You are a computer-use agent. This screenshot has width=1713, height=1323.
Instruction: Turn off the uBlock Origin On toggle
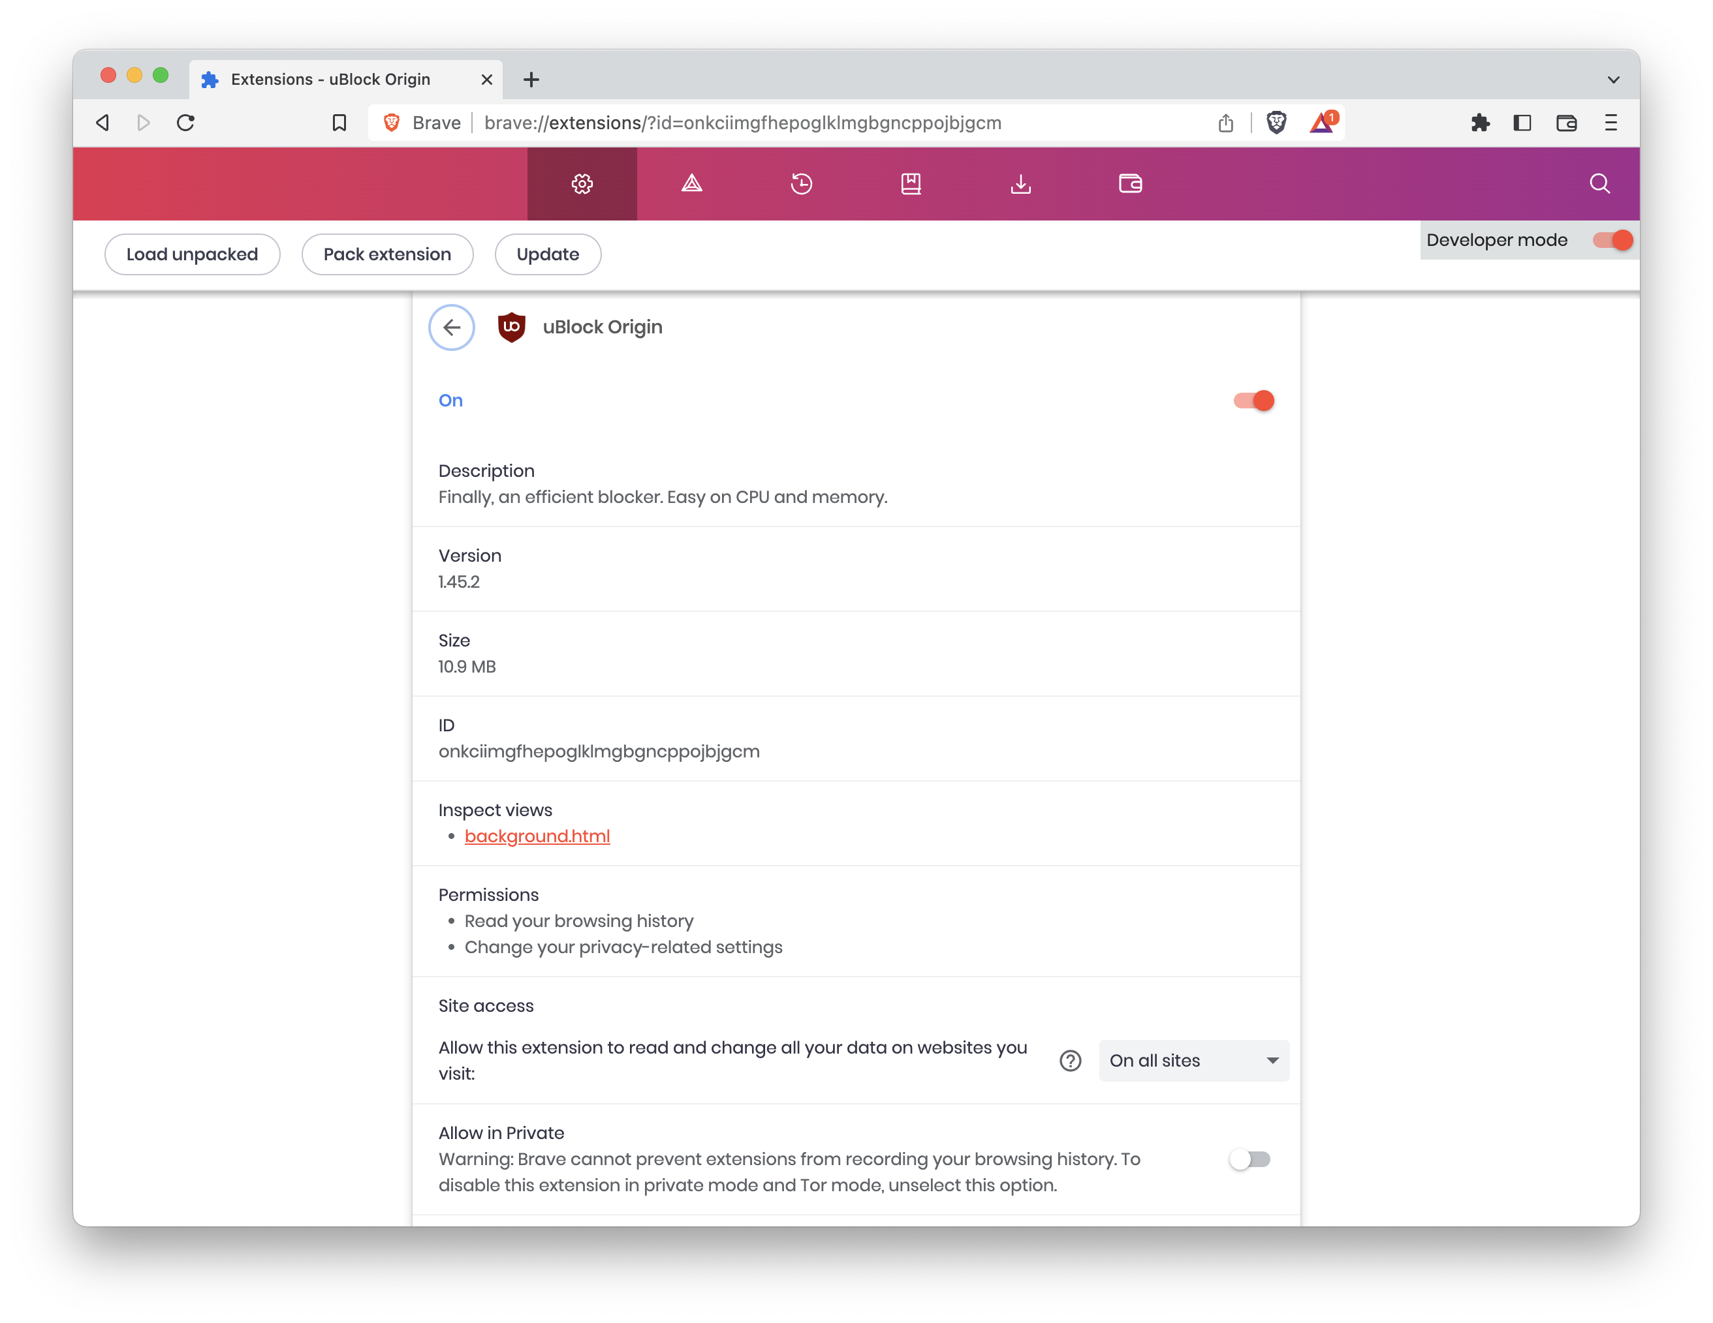(x=1253, y=400)
